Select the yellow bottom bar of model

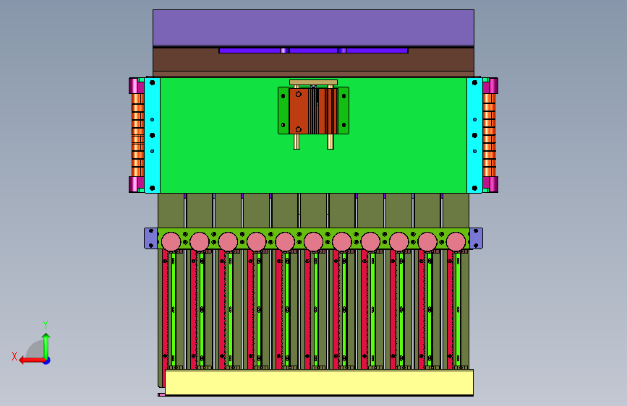click(x=319, y=382)
